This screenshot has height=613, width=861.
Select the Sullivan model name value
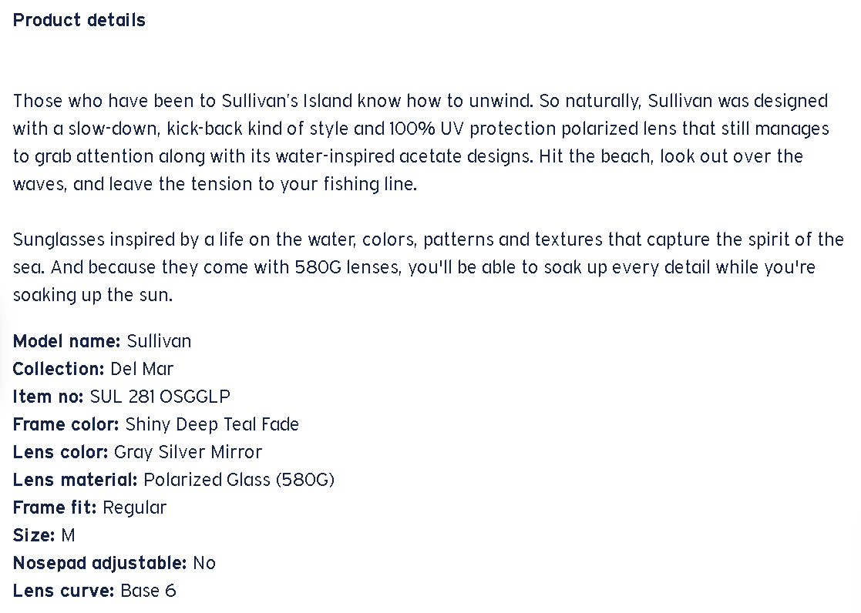[x=159, y=341]
